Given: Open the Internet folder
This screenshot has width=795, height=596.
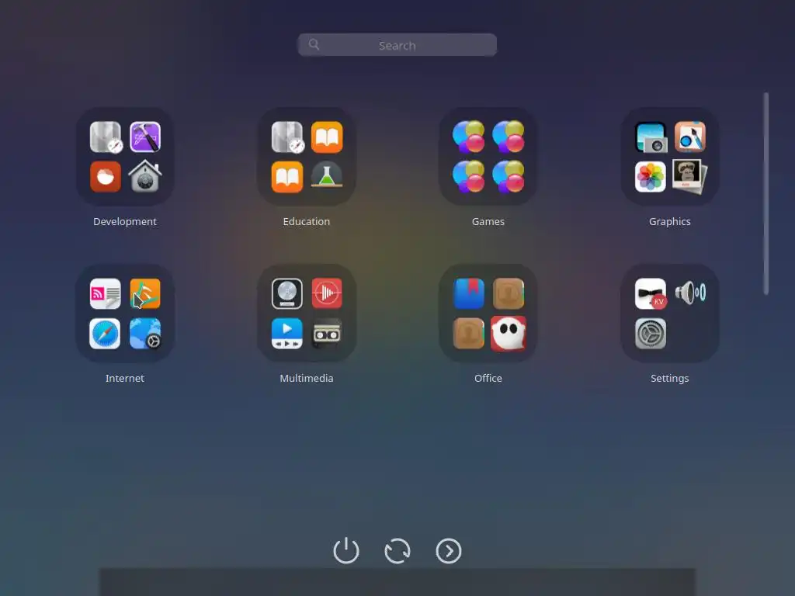Looking at the screenshot, I should click(125, 314).
